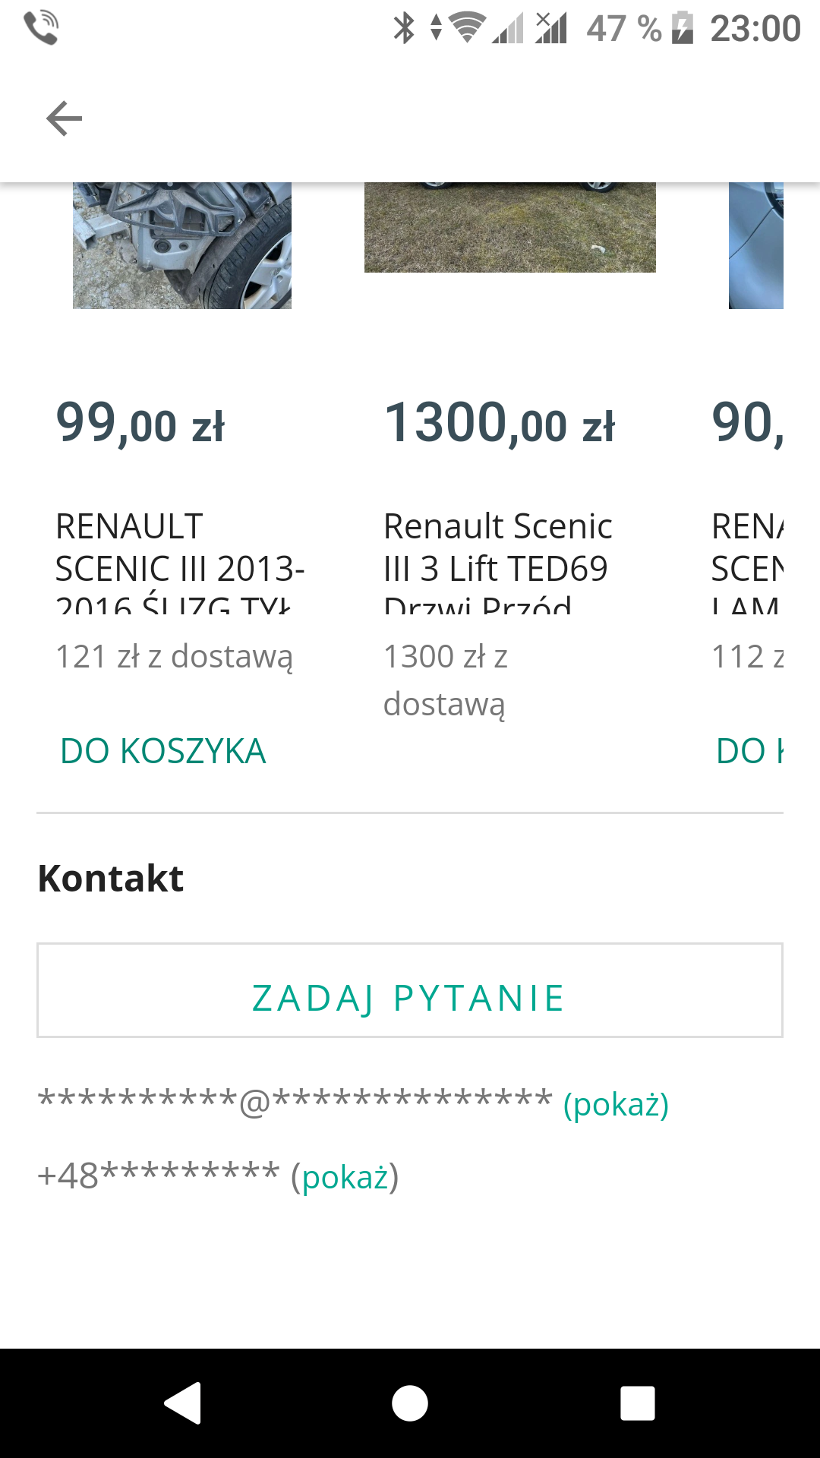Open the partially visible third product photo

[756, 245]
